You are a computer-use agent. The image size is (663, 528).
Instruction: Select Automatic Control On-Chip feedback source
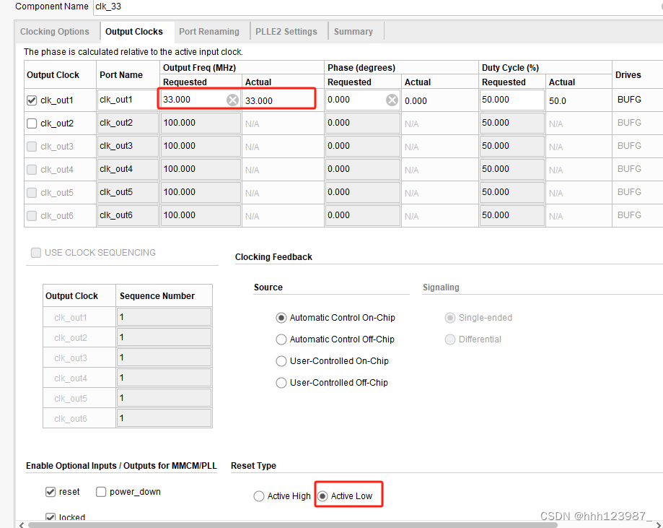click(281, 318)
